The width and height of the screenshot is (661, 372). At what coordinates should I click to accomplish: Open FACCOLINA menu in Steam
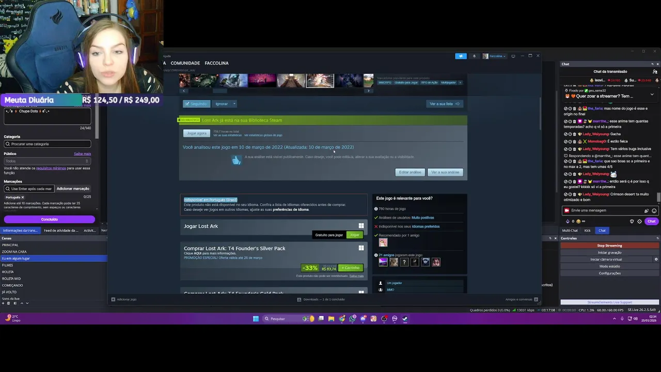(216, 63)
